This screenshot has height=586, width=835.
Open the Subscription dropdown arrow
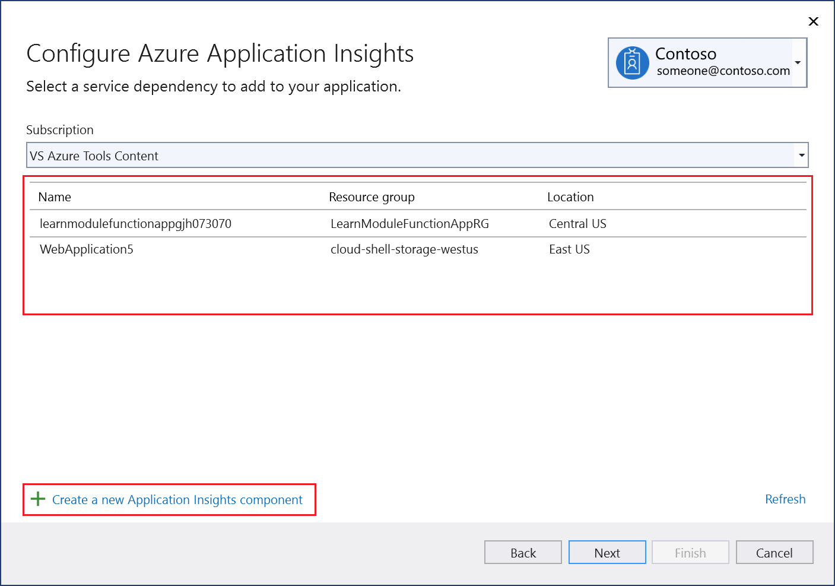pyautogui.click(x=801, y=156)
